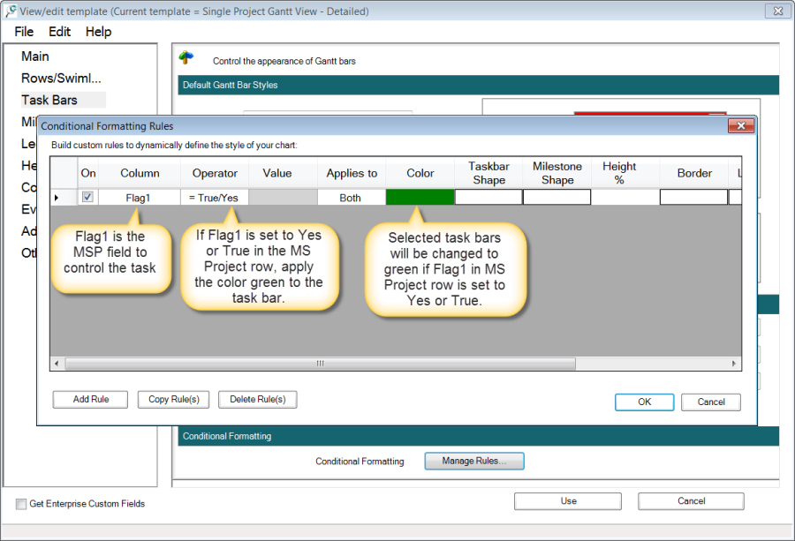795x541 pixels.
Task: Open the Flag1 column dropdown cell
Action: point(139,198)
